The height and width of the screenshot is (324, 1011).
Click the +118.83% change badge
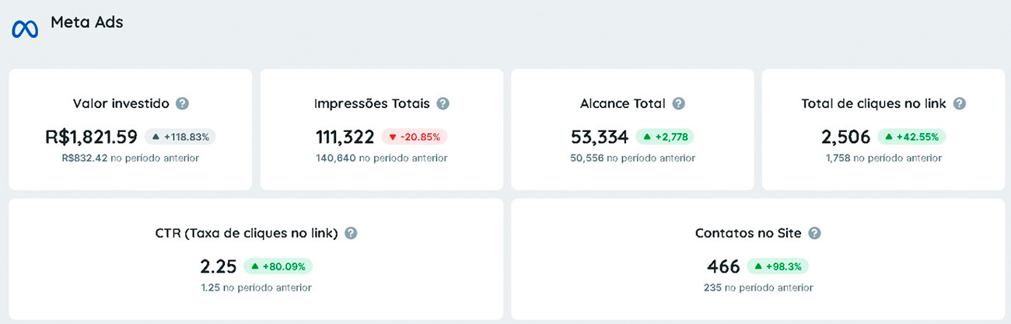(x=180, y=137)
